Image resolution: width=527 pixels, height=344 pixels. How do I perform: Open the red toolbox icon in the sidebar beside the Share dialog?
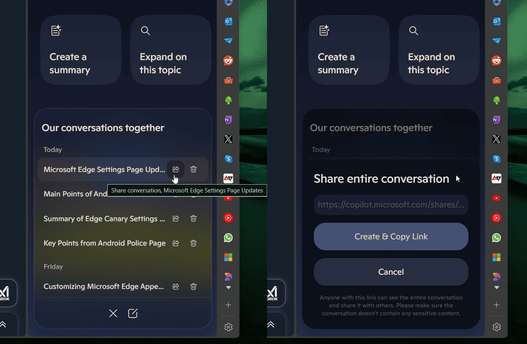point(497,80)
